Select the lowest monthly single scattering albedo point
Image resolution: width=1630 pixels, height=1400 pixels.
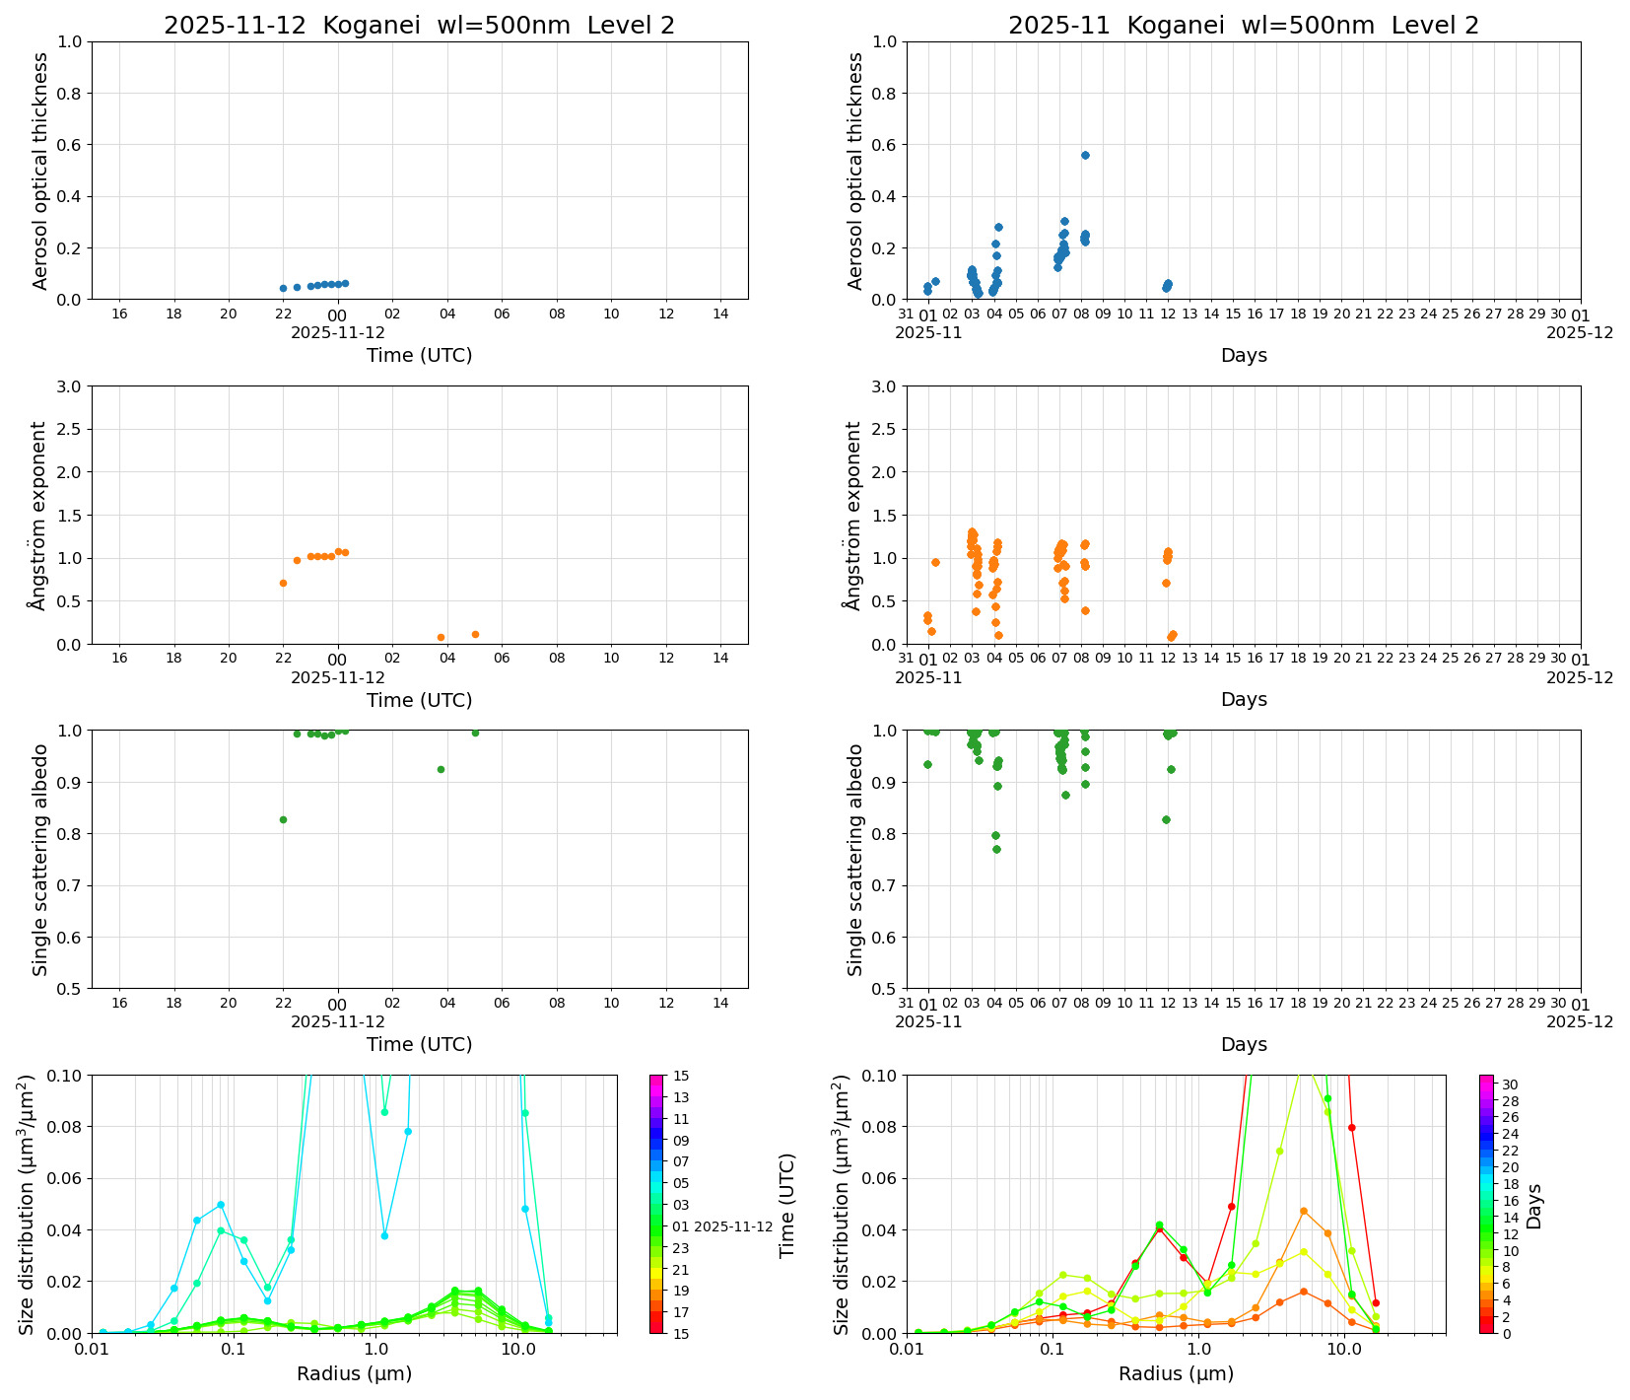(x=996, y=849)
